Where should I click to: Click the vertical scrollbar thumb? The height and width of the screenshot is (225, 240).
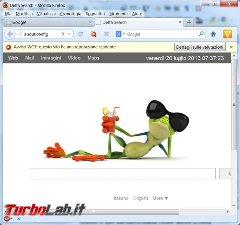coord(234,105)
